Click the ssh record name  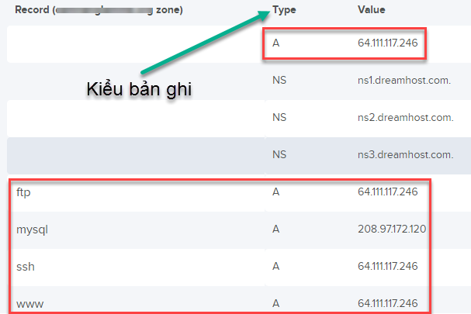24,266
